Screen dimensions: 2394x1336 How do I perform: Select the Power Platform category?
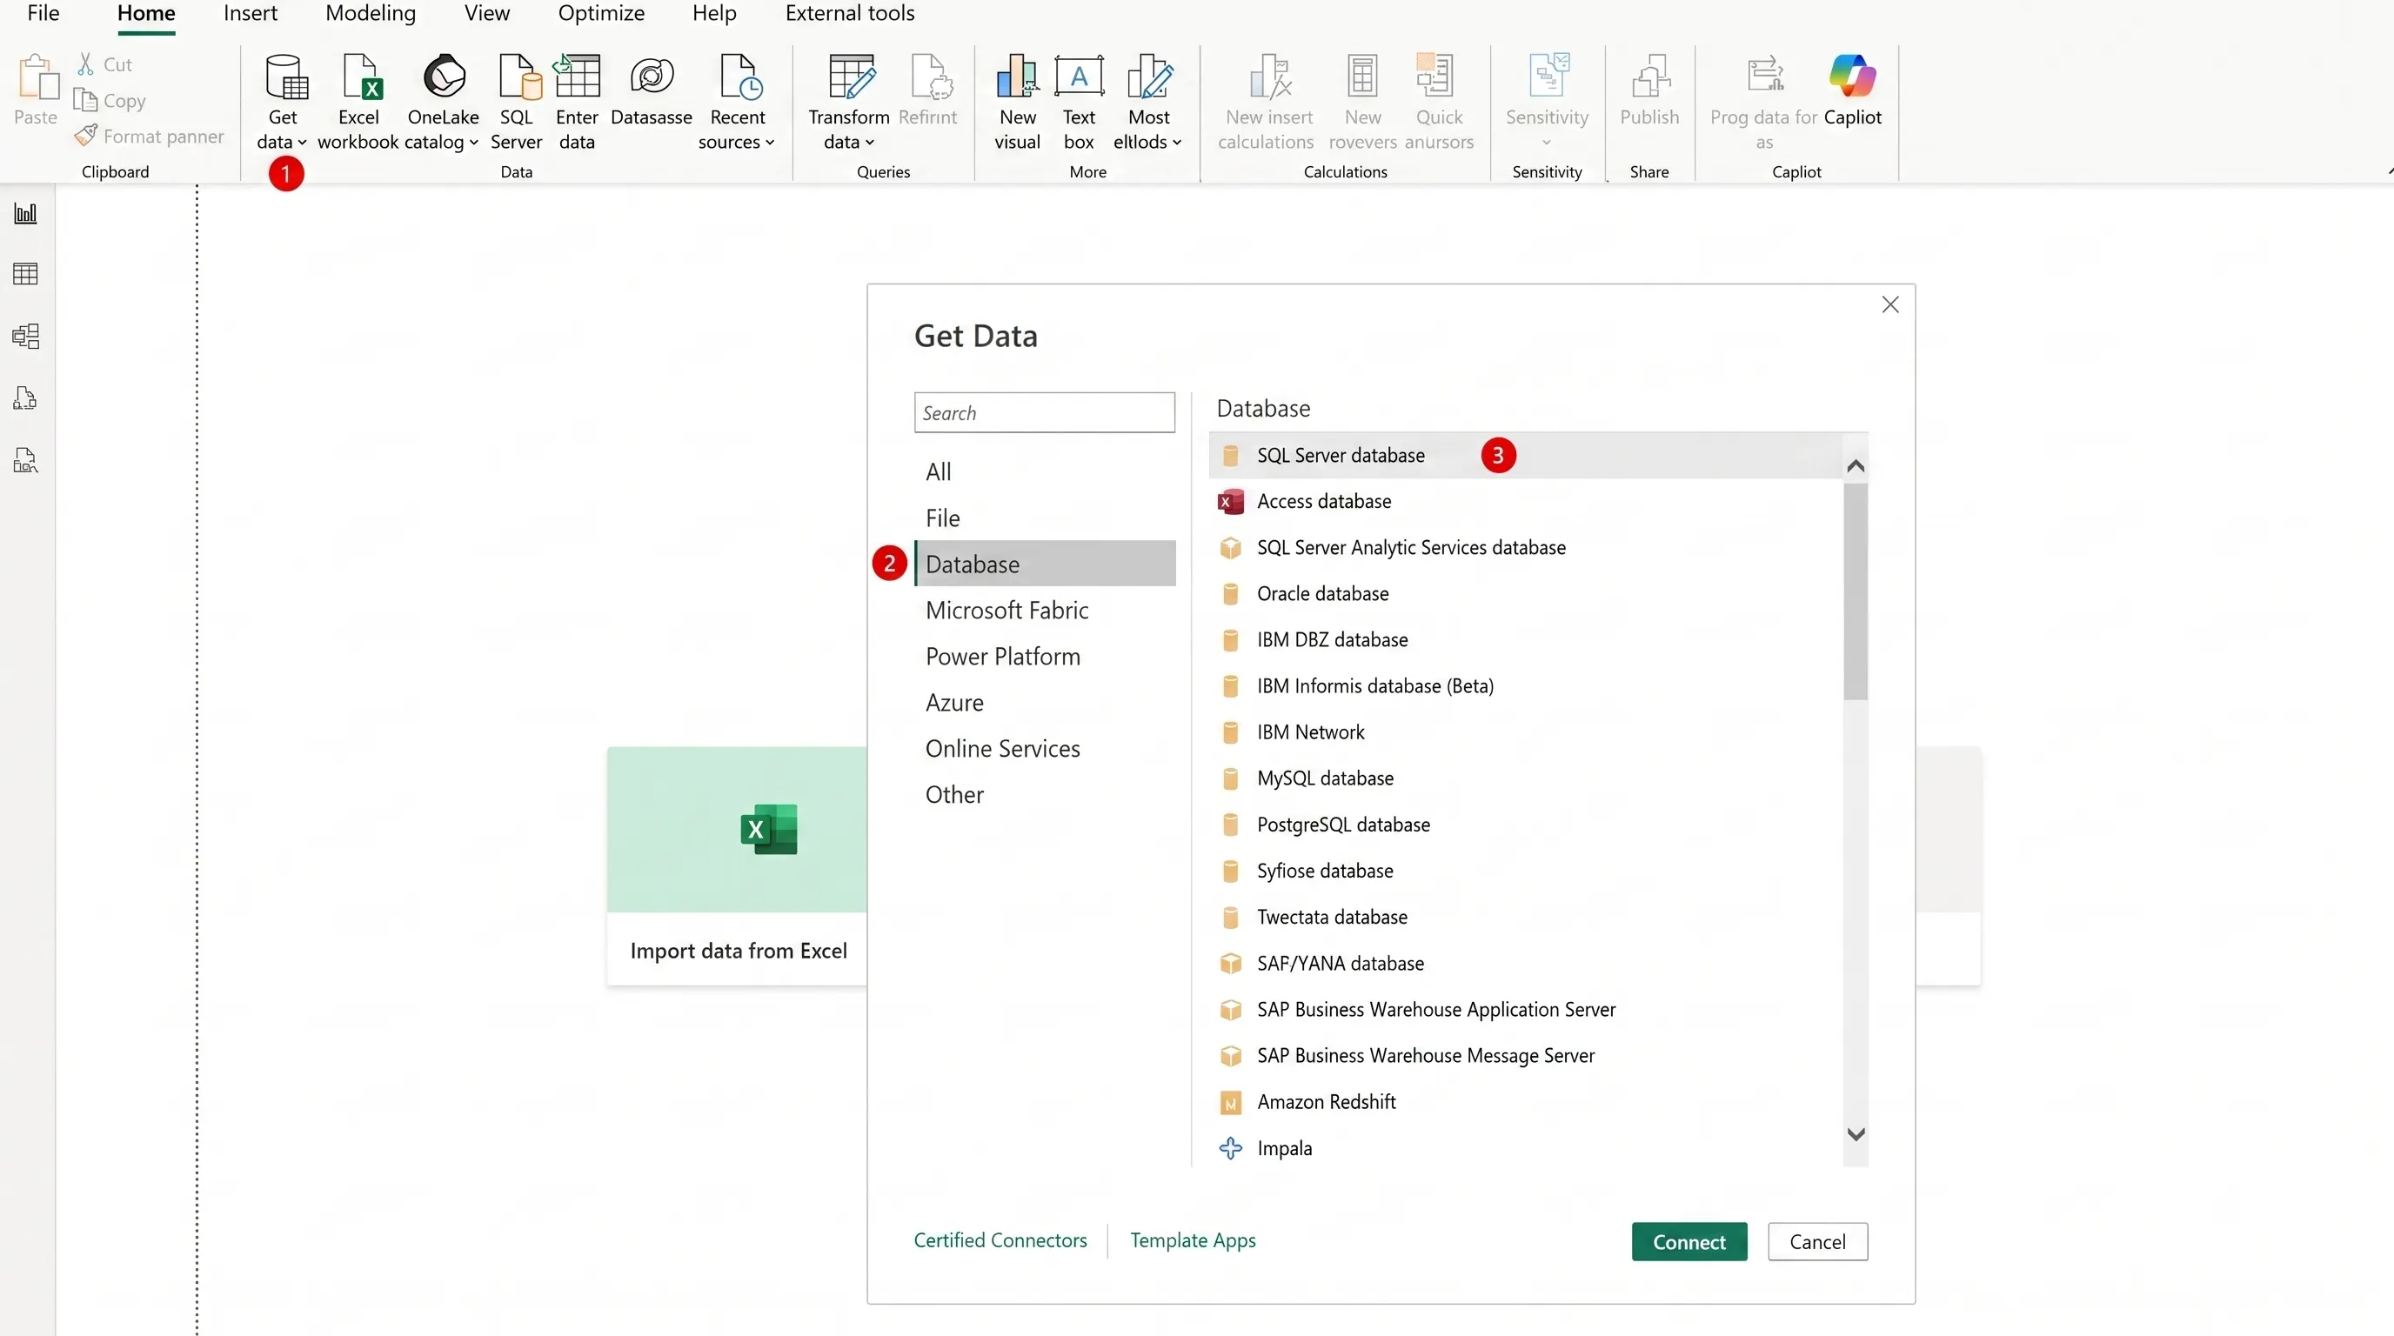(1046, 657)
